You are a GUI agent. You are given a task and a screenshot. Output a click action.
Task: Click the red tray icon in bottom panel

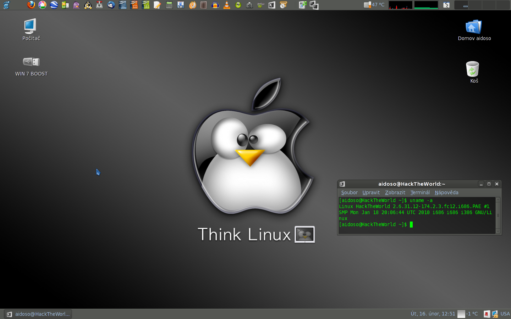487,314
